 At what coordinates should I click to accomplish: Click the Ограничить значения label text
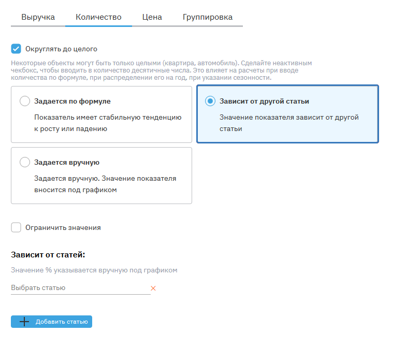pyautogui.click(x=63, y=227)
